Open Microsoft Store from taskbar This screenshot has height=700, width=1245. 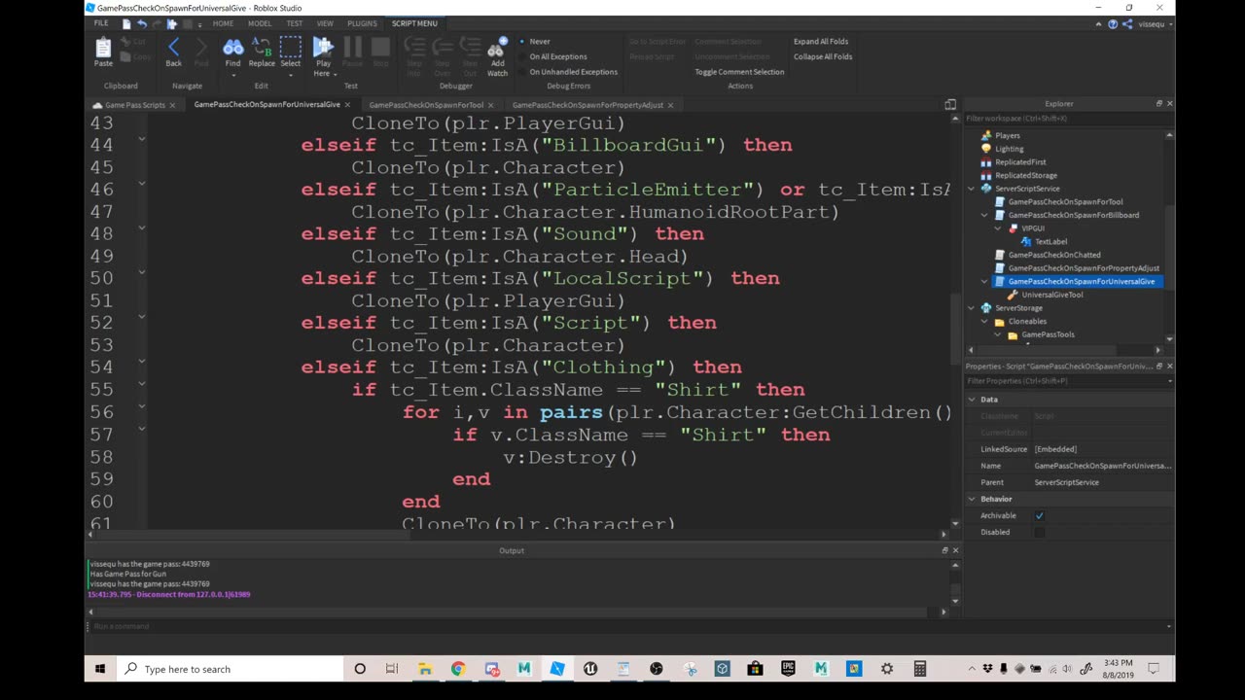(x=755, y=669)
